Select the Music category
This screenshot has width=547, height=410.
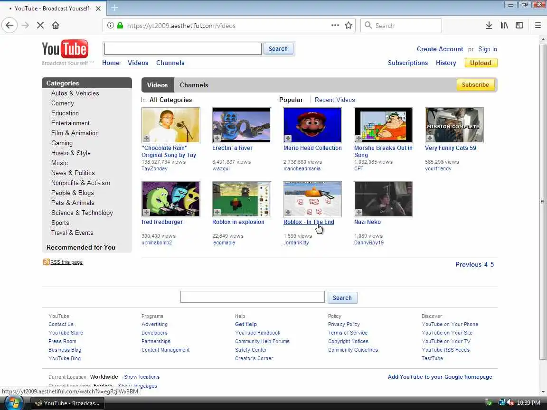(59, 163)
